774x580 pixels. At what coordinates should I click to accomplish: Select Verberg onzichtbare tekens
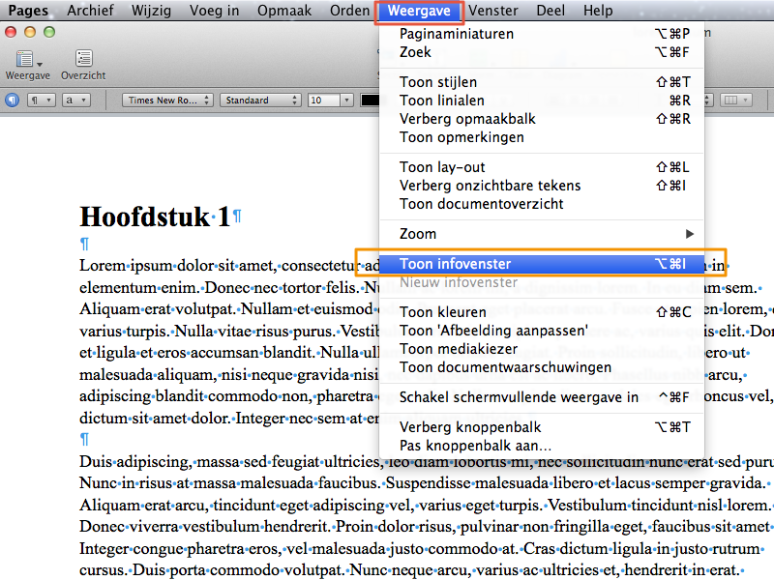(x=542, y=186)
